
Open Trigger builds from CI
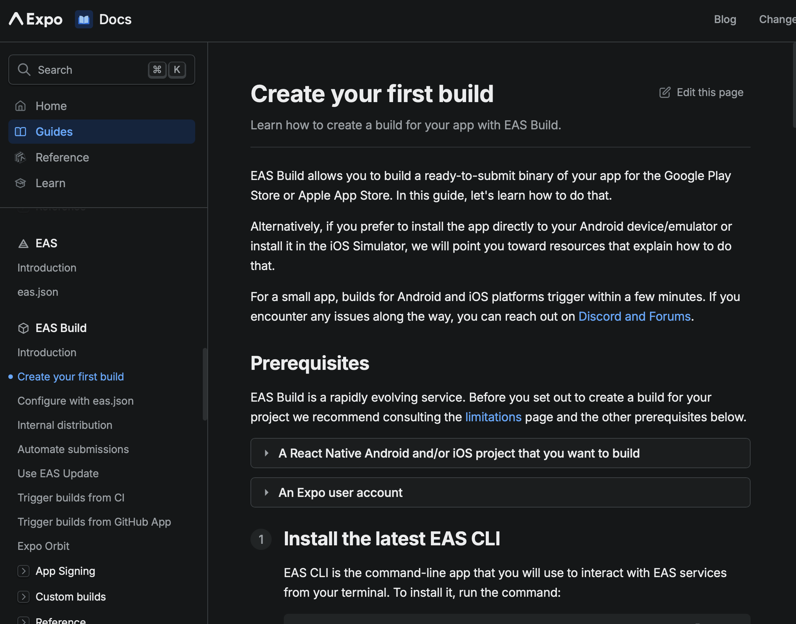tap(71, 498)
